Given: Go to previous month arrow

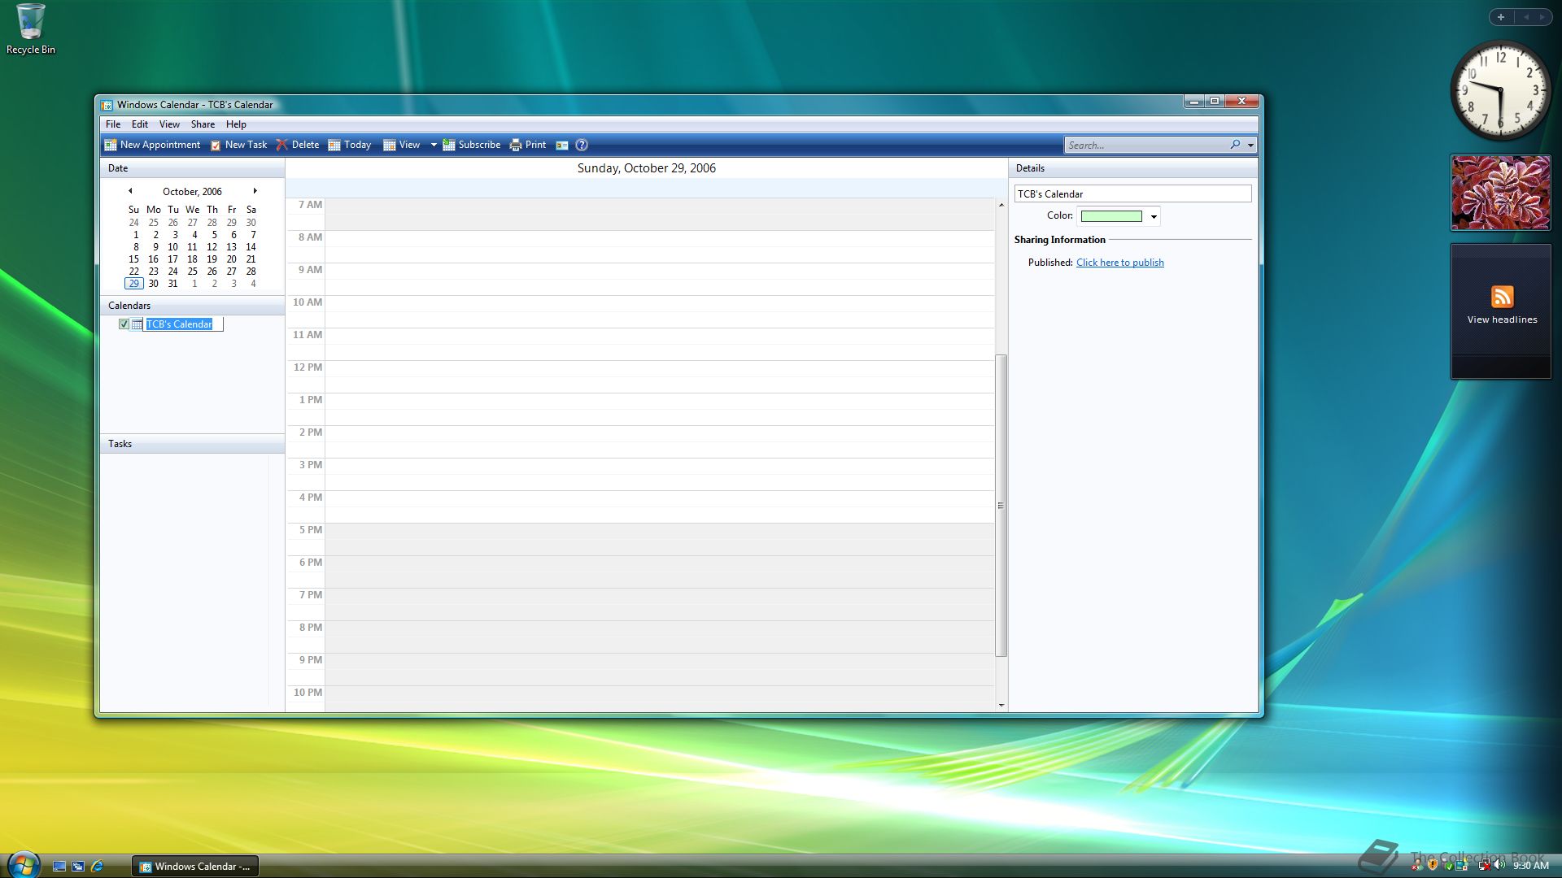Looking at the screenshot, I should tap(130, 191).
